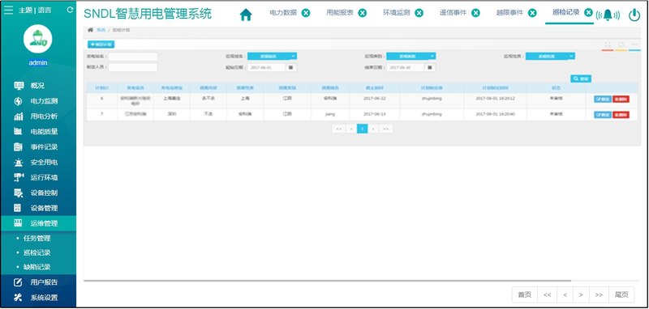649x309 pixels.
Task: Click the blue search query button
Action: click(580, 78)
